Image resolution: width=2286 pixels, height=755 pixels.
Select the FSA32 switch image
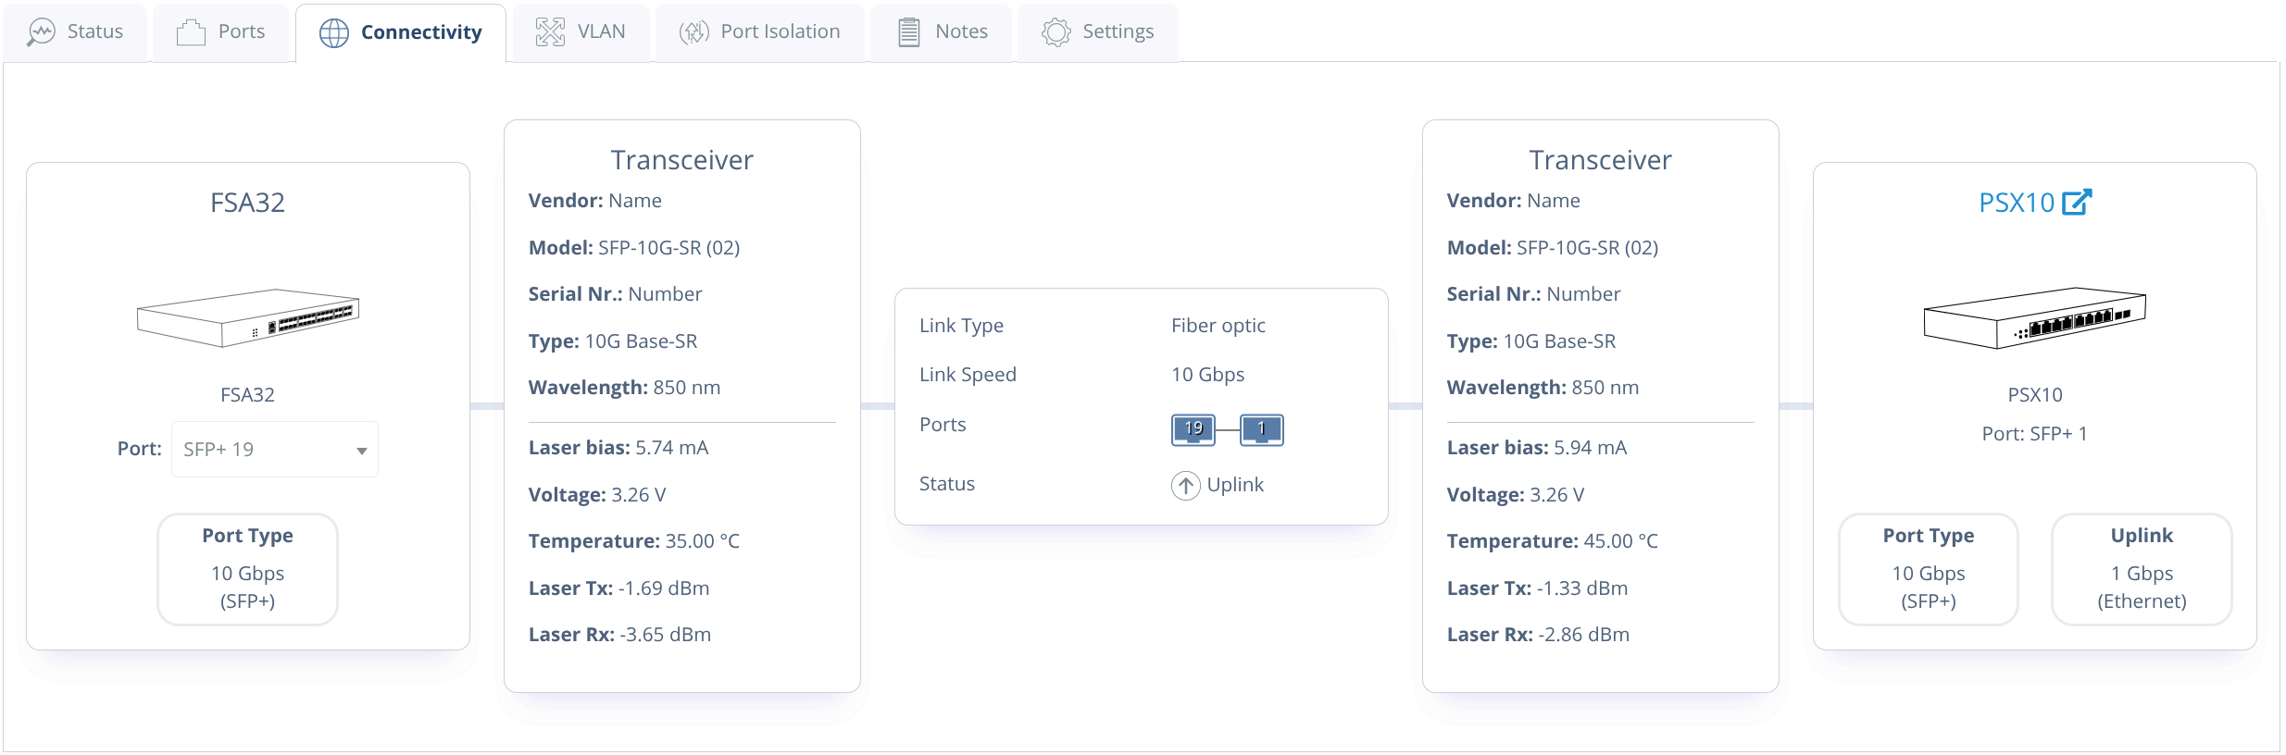click(248, 318)
